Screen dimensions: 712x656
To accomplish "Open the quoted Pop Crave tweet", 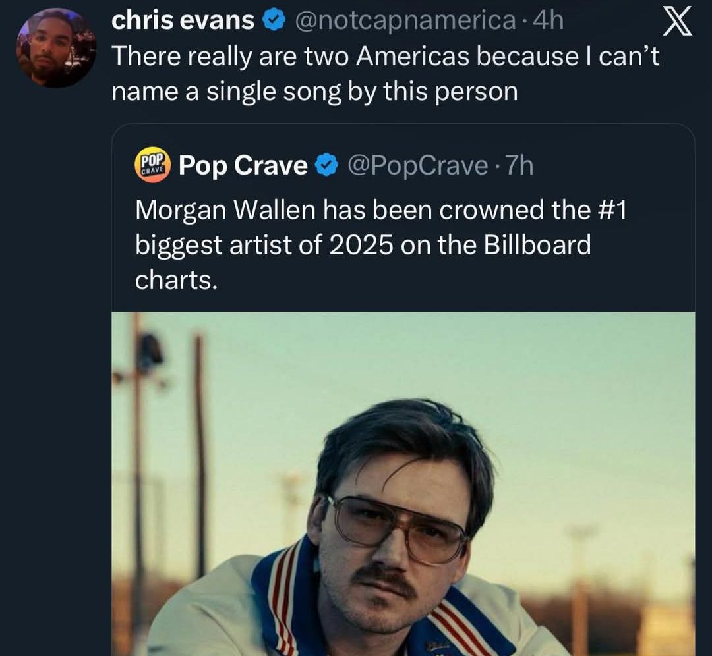I will point(396,244).
